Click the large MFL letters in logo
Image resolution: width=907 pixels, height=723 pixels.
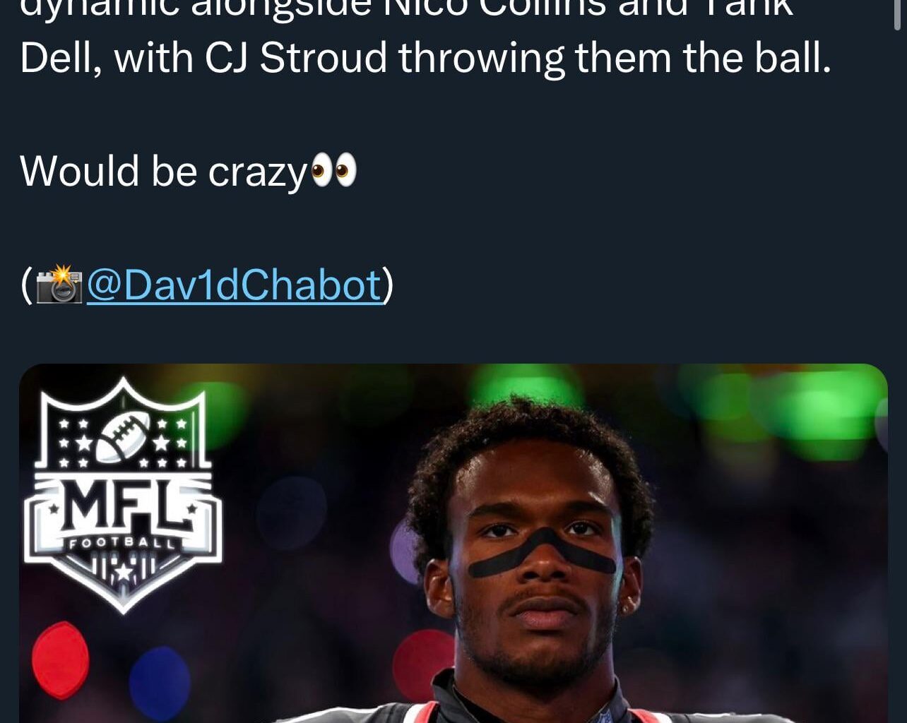[x=123, y=506]
